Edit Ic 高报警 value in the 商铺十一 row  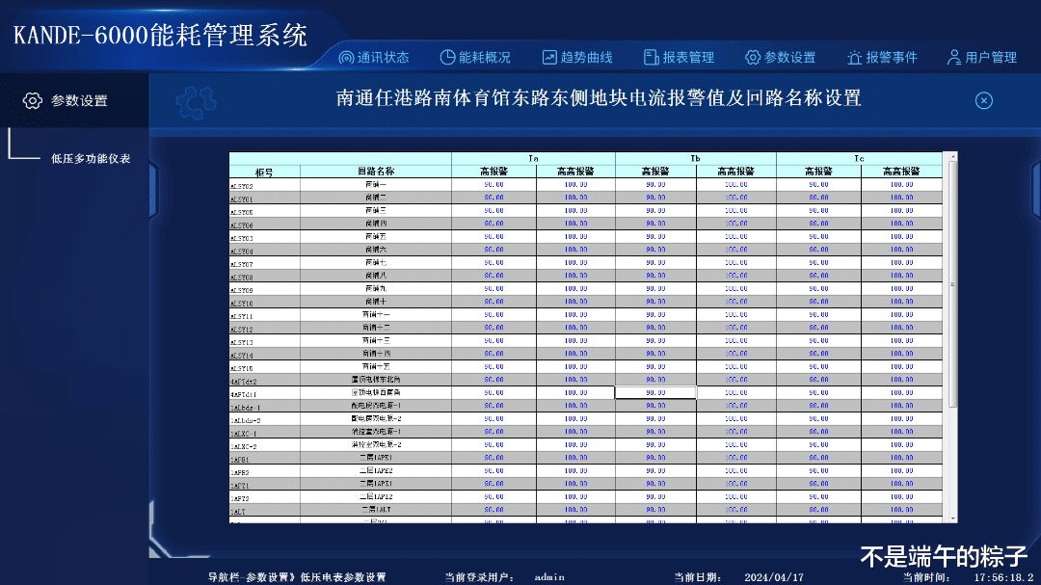tap(818, 315)
